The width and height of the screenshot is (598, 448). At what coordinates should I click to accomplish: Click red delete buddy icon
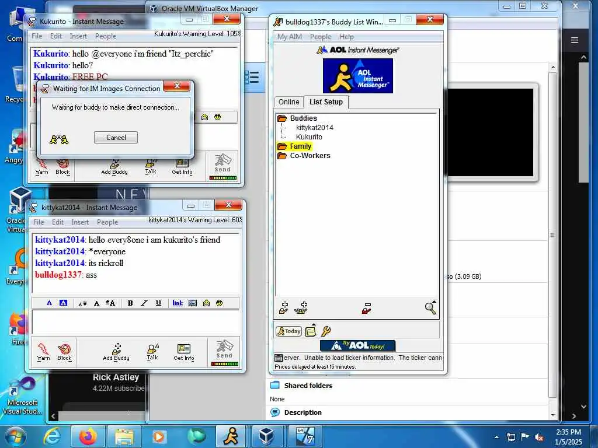coord(367,309)
